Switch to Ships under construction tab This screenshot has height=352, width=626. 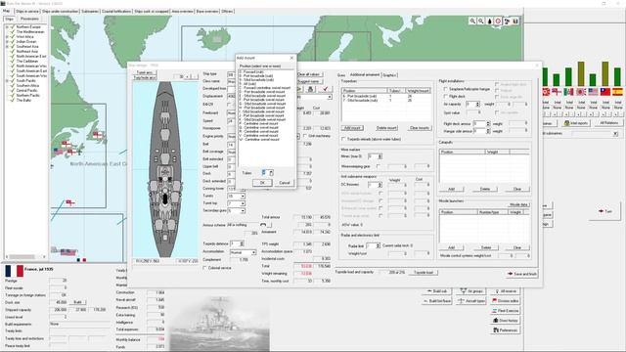click(61, 11)
